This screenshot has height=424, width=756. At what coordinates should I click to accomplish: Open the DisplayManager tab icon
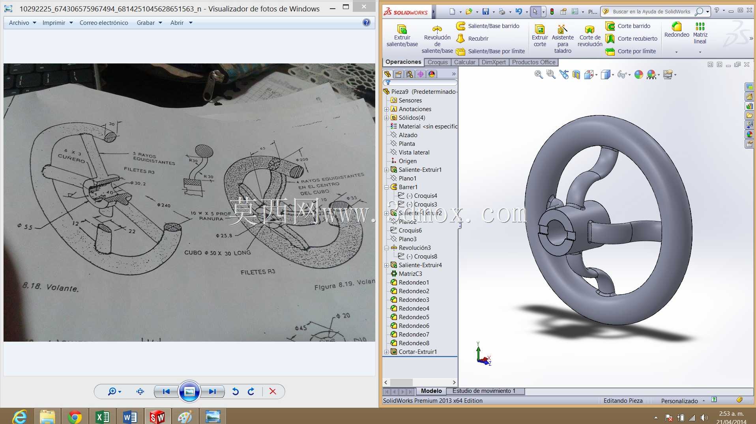[432, 74]
